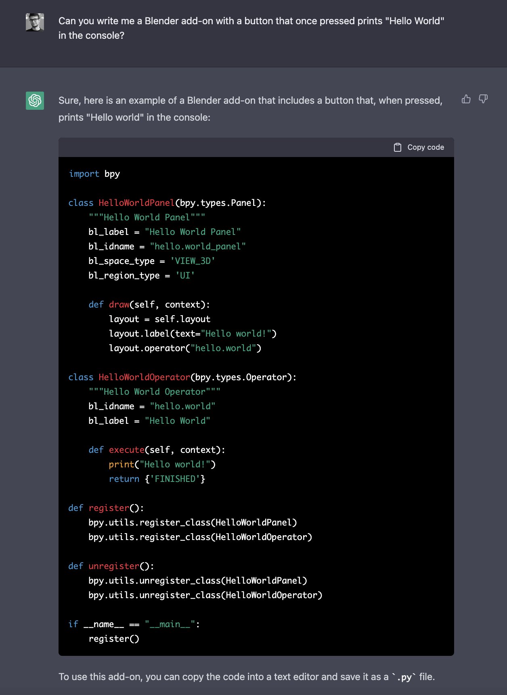The image size is (507, 695).
Task: Click the inline '.py' code text
Action: pos(404,677)
